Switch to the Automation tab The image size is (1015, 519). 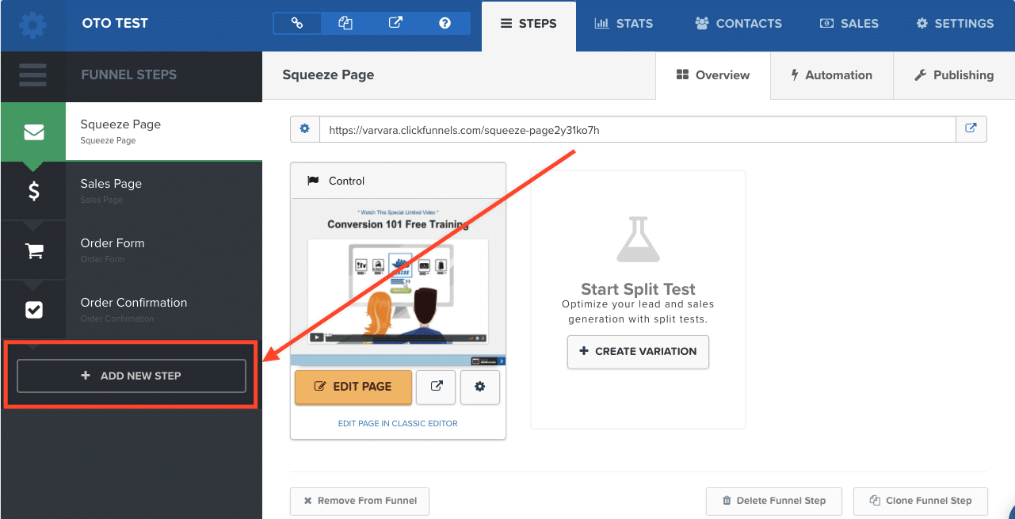pos(831,75)
